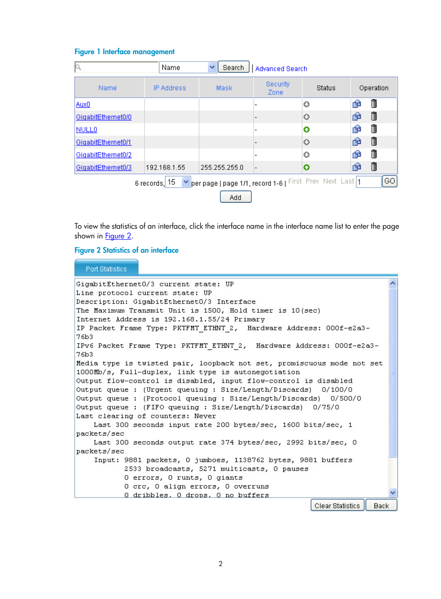
Task: Click the Status column header
Action: click(326, 88)
